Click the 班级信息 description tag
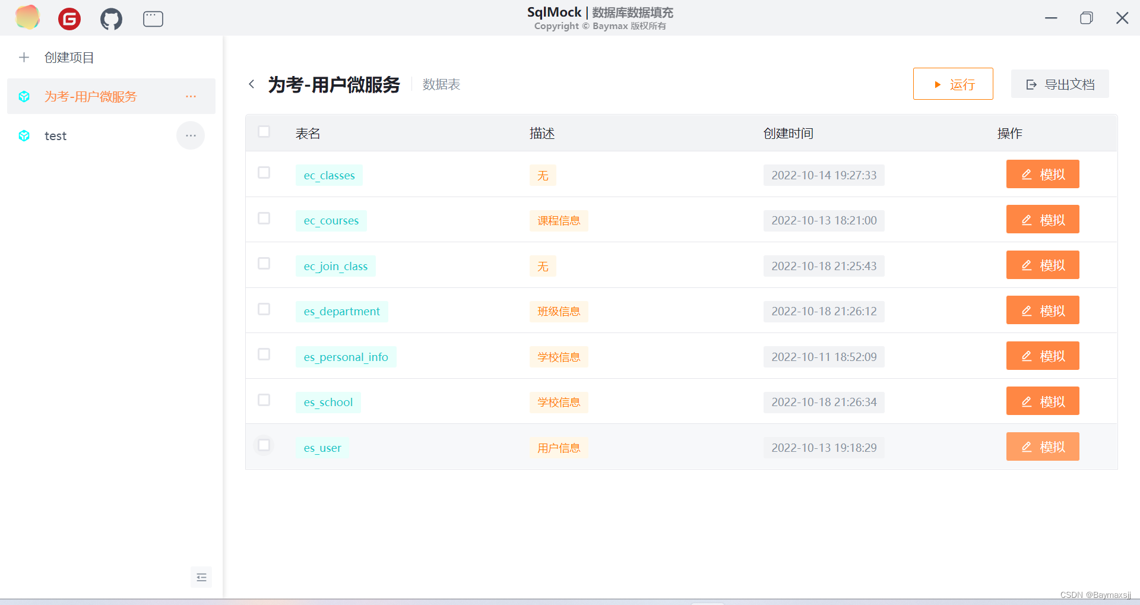This screenshot has height=605, width=1140. click(x=559, y=311)
